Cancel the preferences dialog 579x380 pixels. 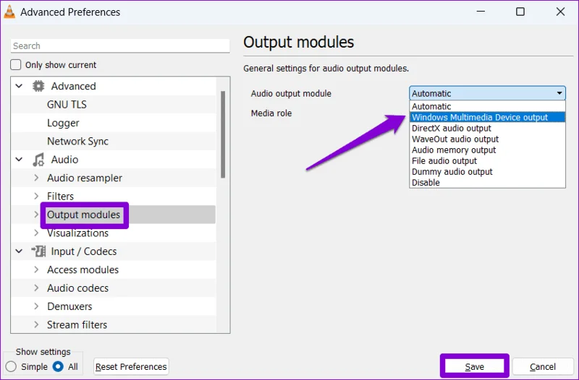[542, 366]
